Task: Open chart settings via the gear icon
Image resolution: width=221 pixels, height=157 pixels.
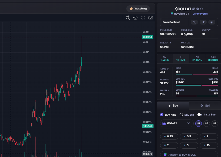Action: tap(135, 18)
